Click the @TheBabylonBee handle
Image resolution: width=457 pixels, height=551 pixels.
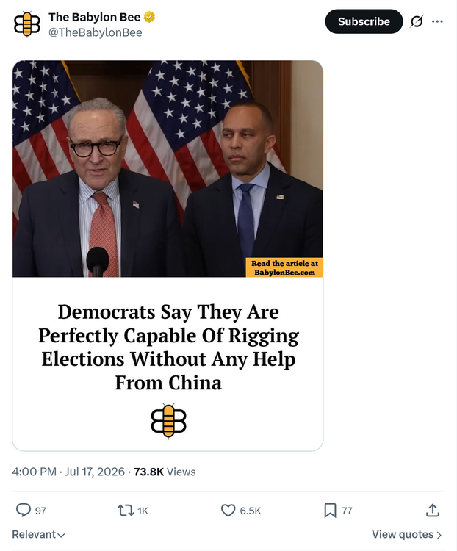click(96, 32)
